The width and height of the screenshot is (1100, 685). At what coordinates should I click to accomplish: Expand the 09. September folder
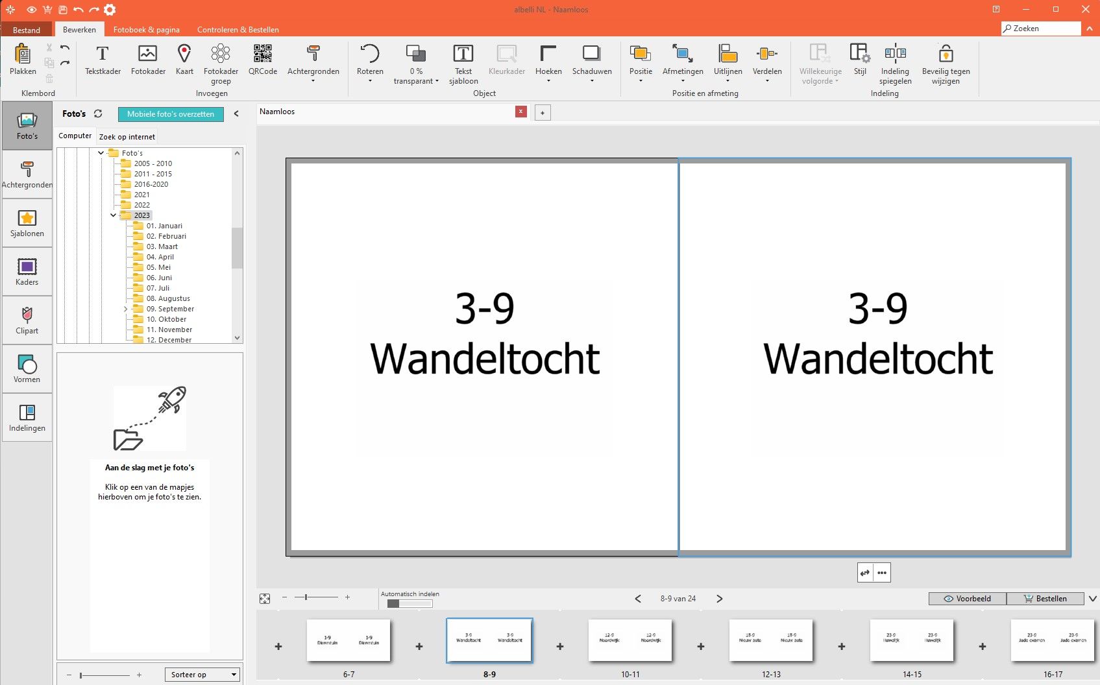coord(125,309)
